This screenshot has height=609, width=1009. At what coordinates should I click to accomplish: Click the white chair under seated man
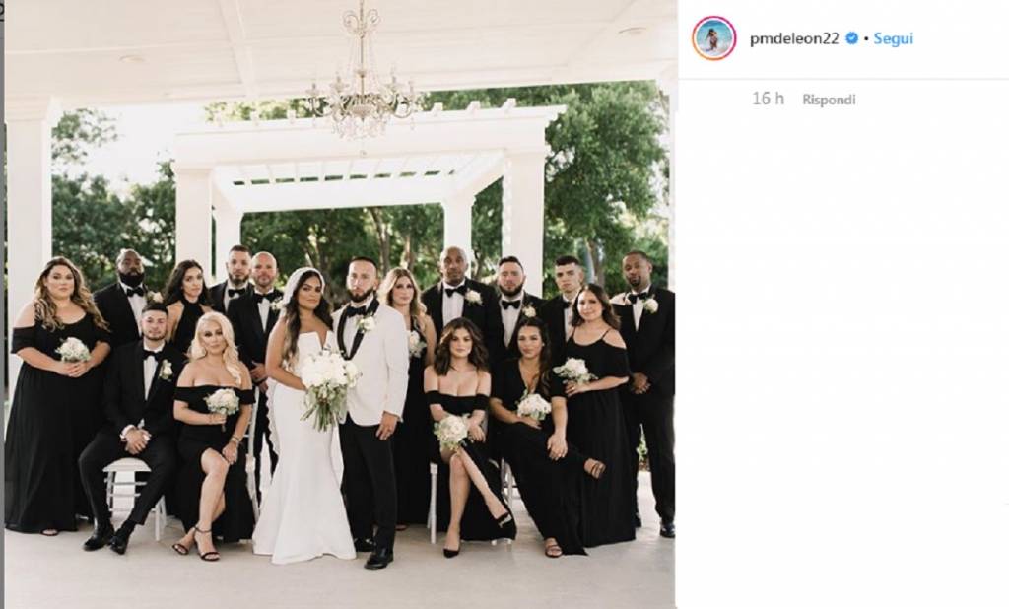[x=134, y=495]
